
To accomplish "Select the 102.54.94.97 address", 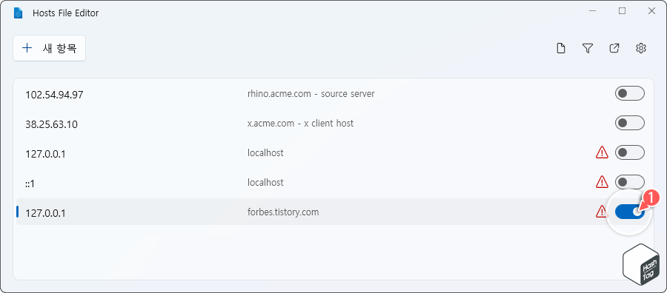I will [54, 95].
